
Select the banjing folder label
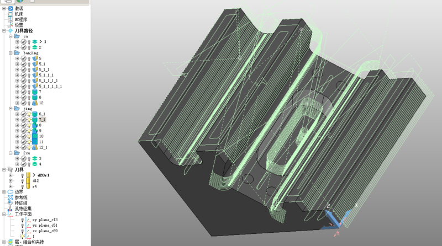click(31, 53)
